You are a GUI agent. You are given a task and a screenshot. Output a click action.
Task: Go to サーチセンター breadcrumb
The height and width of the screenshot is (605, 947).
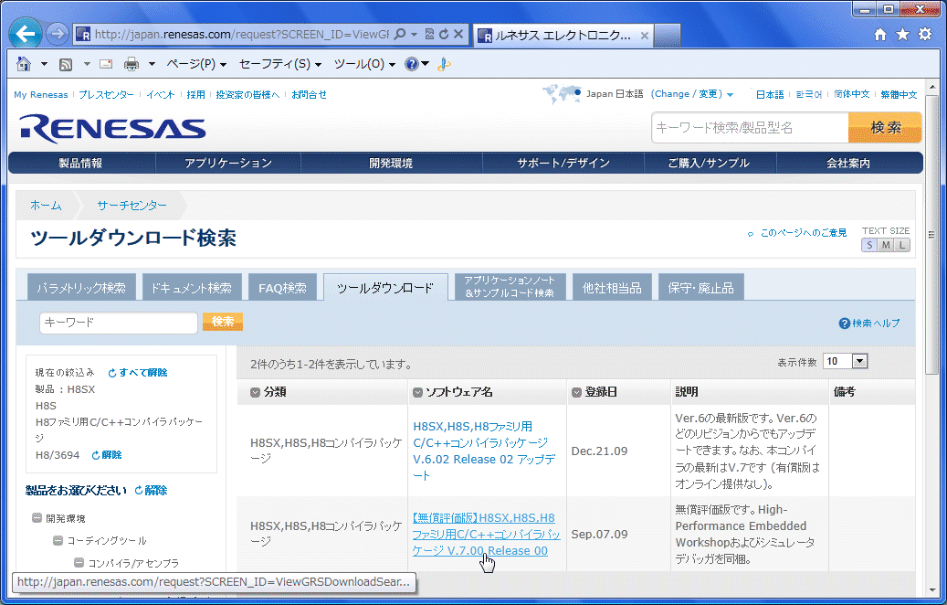(x=132, y=206)
